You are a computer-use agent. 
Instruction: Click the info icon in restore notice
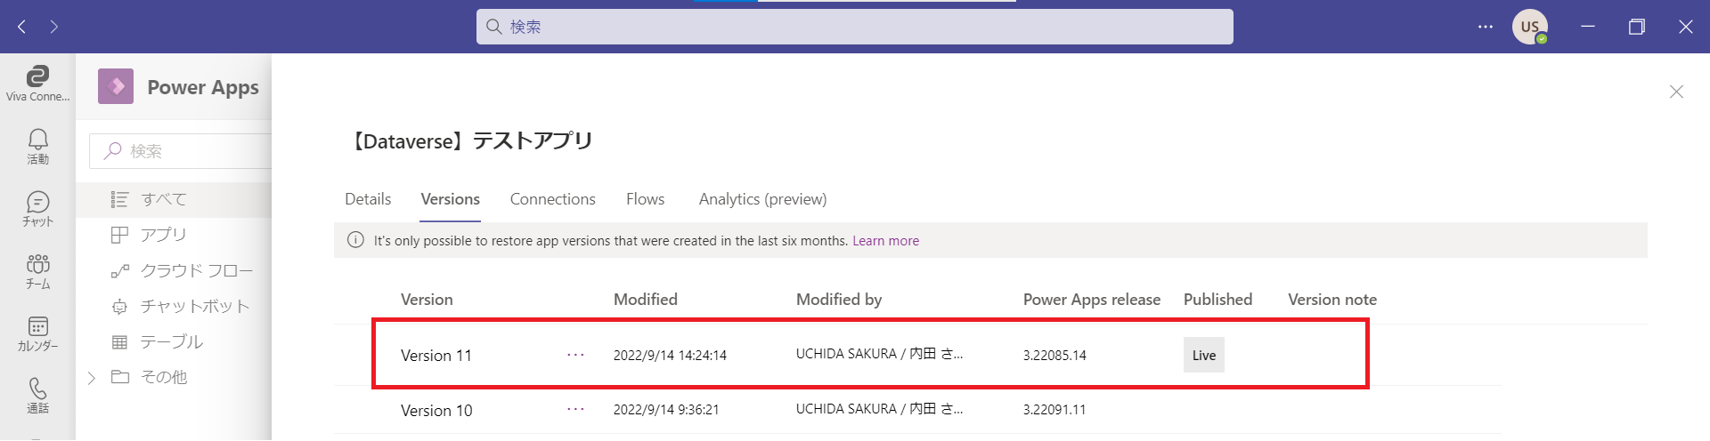click(355, 240)
